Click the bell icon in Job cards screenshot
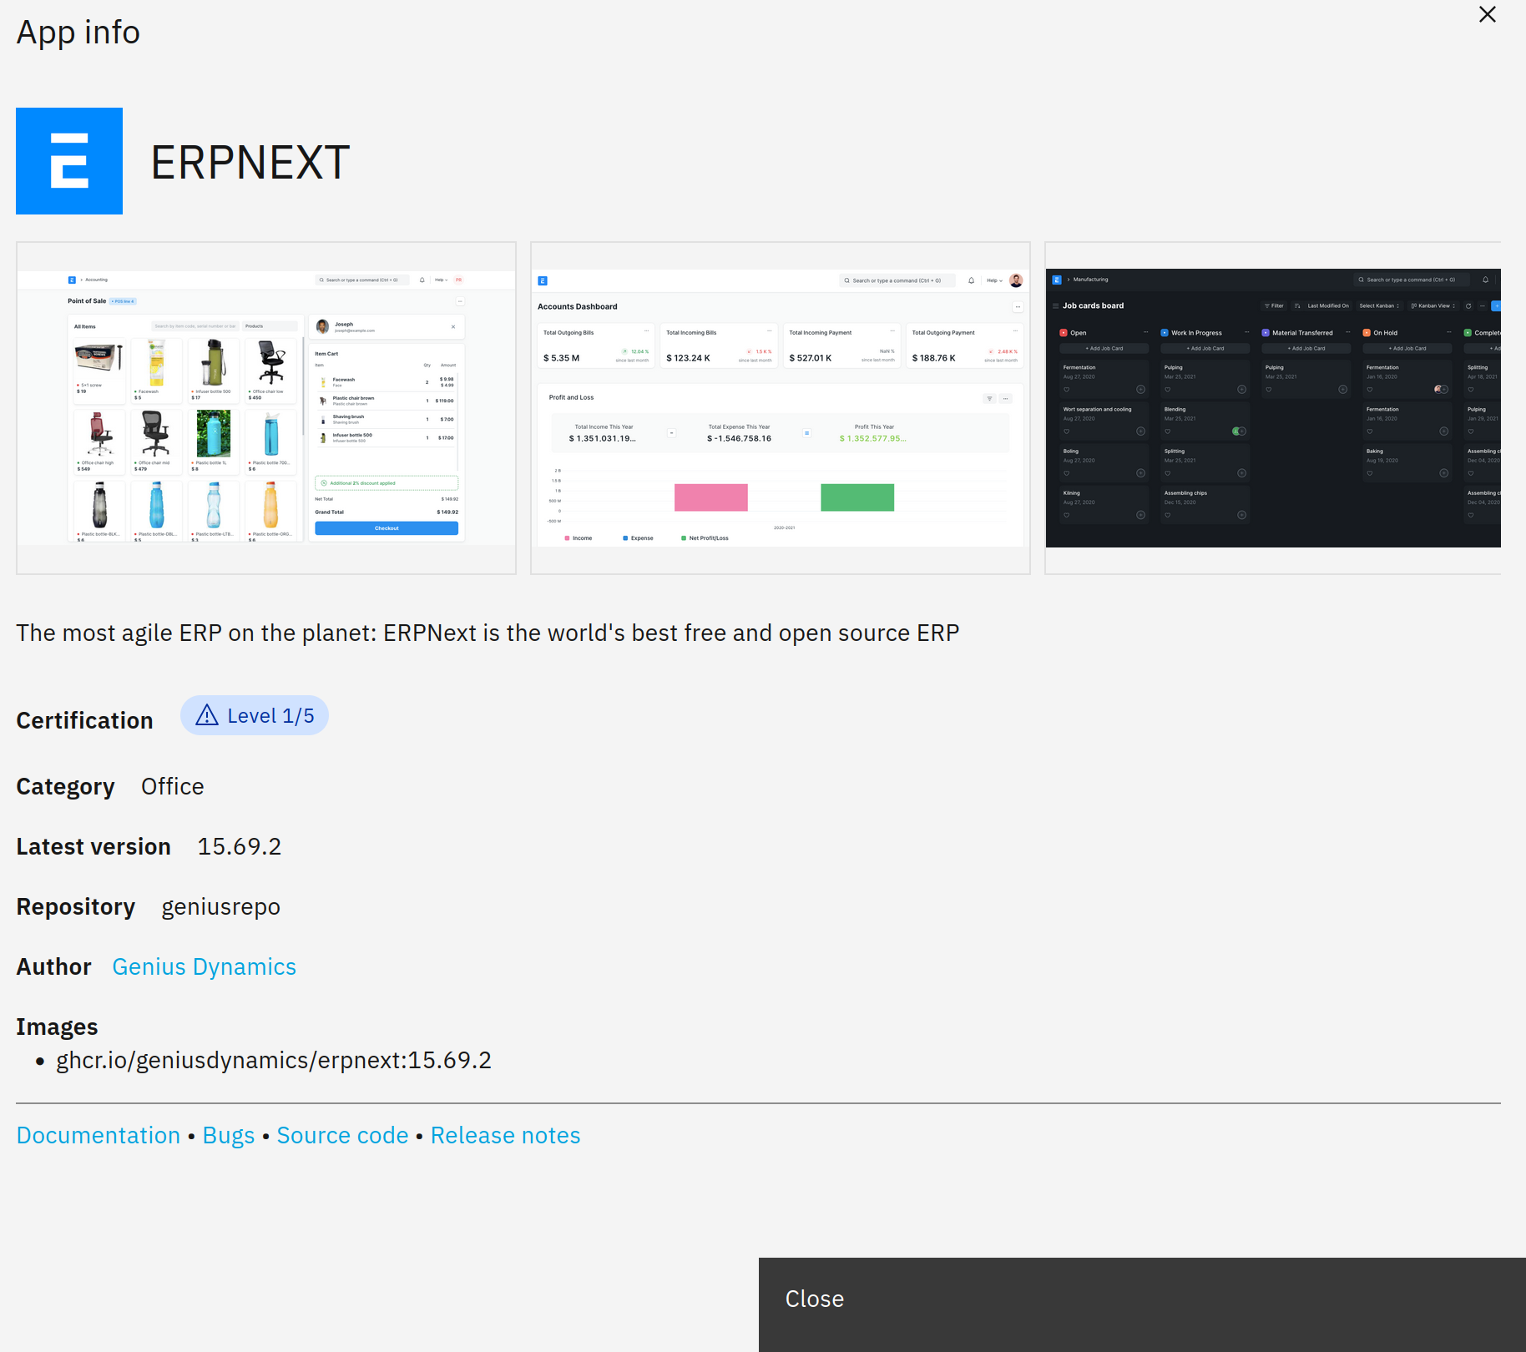Screen dimensions: 1526x1352 pos(1485,280)
